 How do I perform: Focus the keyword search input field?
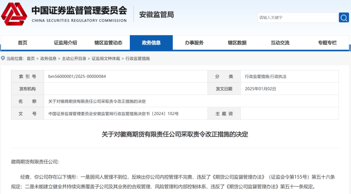298,18
